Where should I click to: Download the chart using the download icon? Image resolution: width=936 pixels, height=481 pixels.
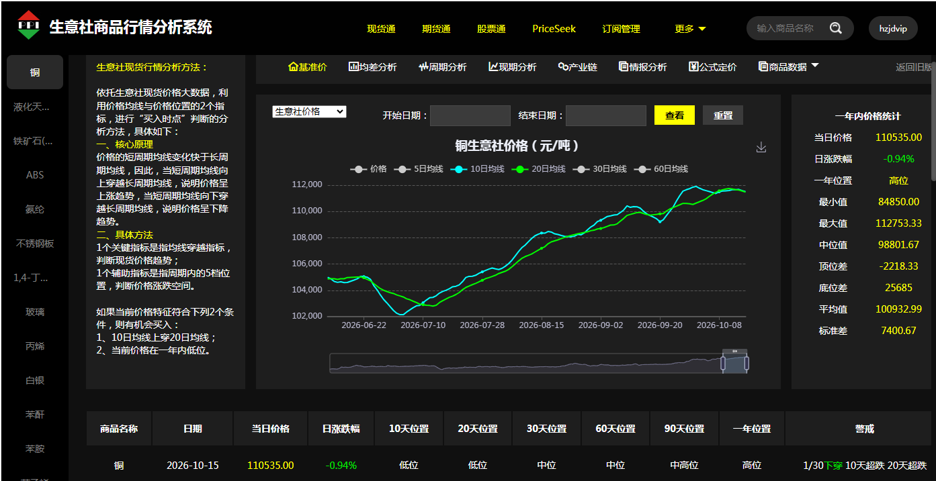[761, 147]
